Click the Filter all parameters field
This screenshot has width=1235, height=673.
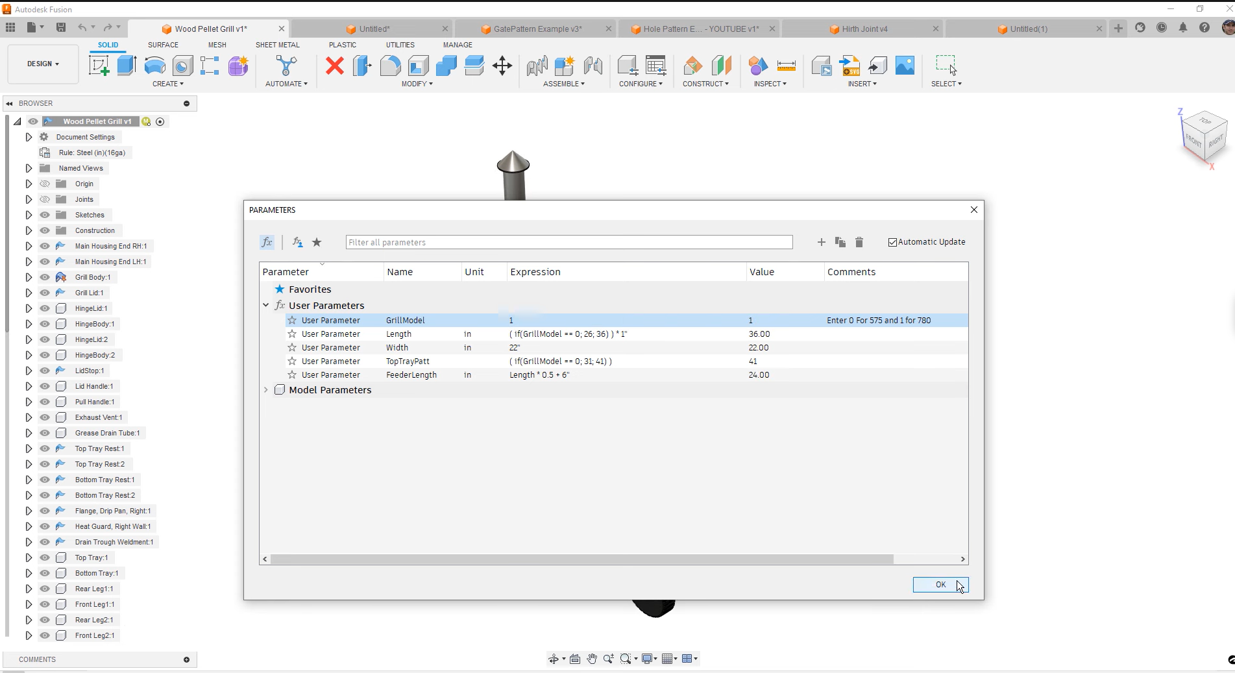pyautogui.click(x=569, y=242)
